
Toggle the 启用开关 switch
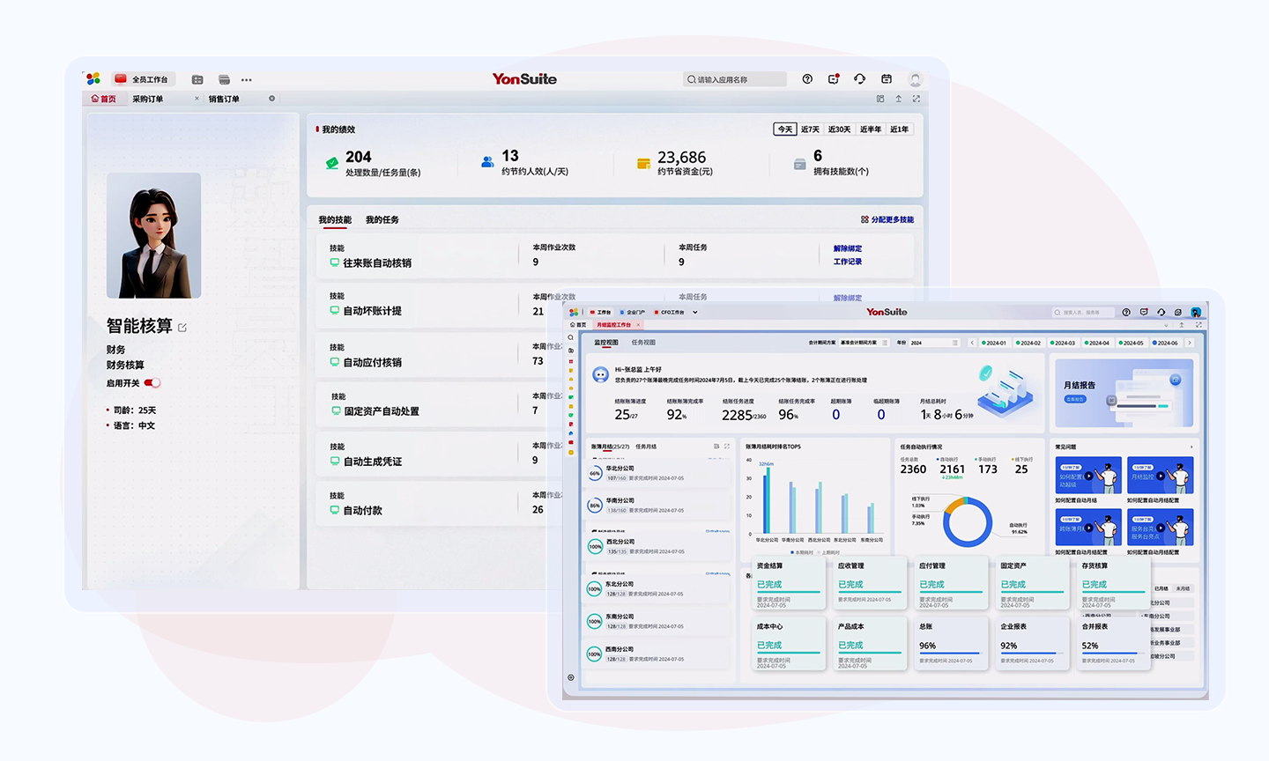pyautogui.click(x=152, y=383)
